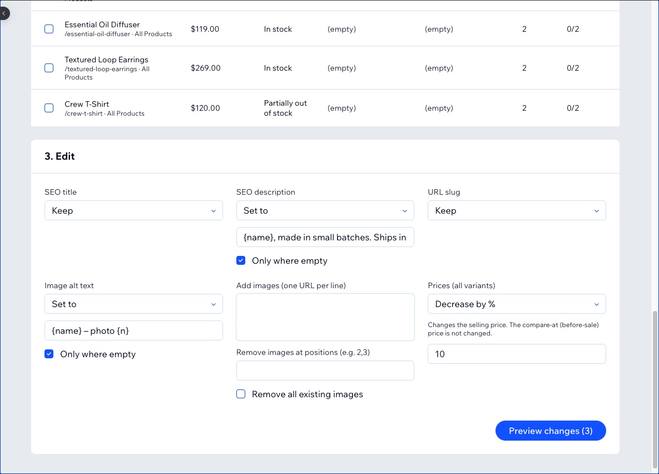Edit the image alt text template field
The image size is (659, 474).
pyautogui.click(x=133, y=330)
